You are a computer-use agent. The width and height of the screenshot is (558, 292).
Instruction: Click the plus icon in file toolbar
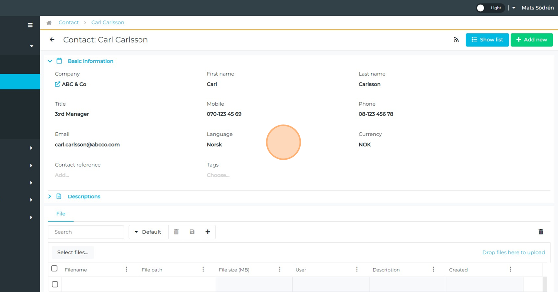point(208,232)
